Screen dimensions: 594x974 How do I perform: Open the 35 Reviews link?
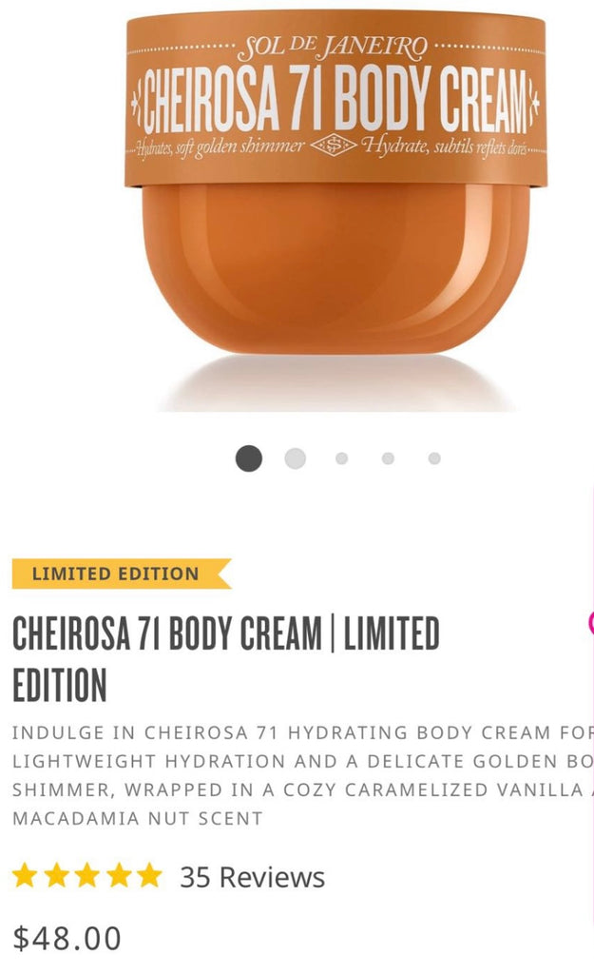pos(252,877)
